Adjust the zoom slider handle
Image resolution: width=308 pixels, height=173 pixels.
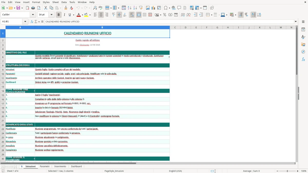pos(287,171)
